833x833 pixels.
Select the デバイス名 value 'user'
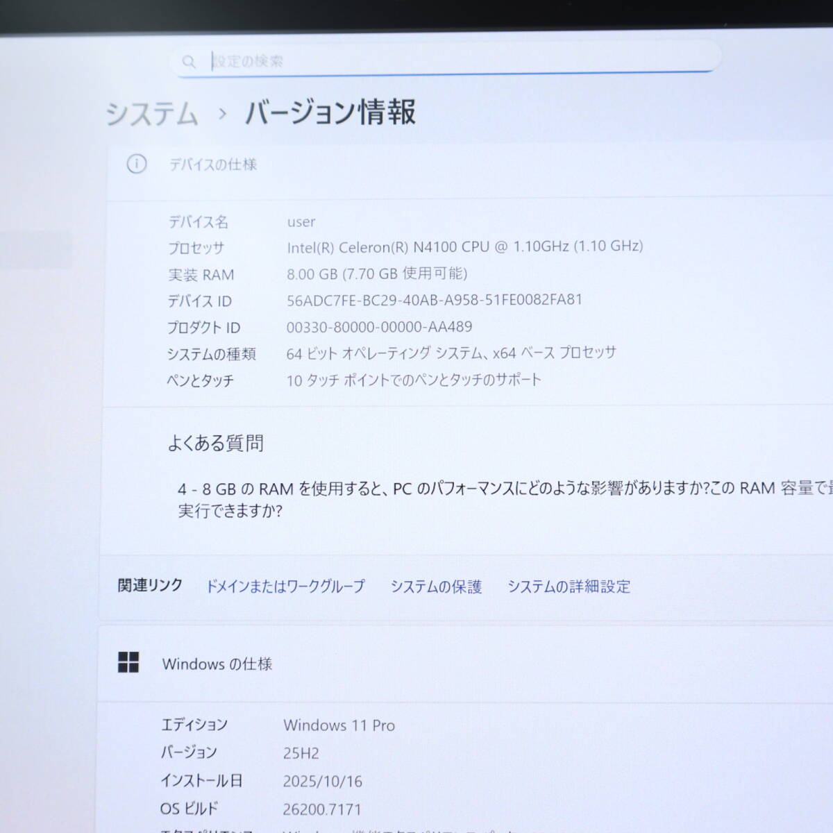point(302,222)
